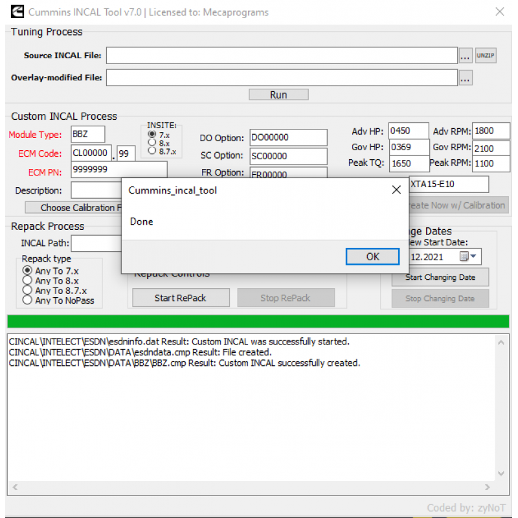
Task: Click the right arrow of the horizontal scrollbar
Action: [487, 487]
